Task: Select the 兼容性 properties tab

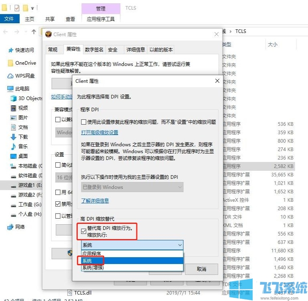Action: pos(73,49)
